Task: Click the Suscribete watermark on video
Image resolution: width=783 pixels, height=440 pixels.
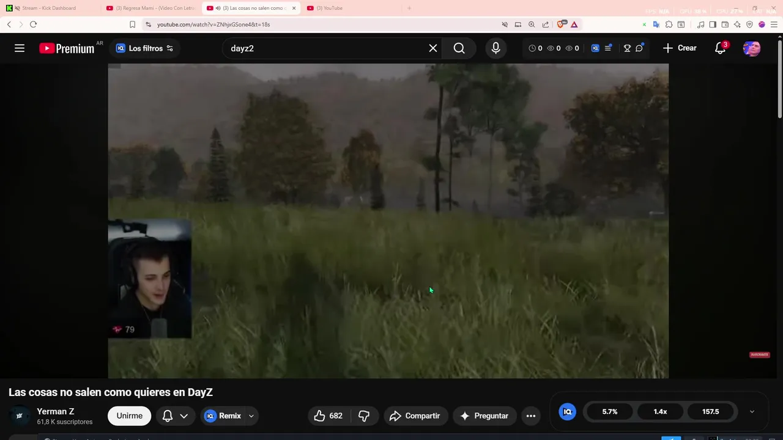Action: point(759,354)
